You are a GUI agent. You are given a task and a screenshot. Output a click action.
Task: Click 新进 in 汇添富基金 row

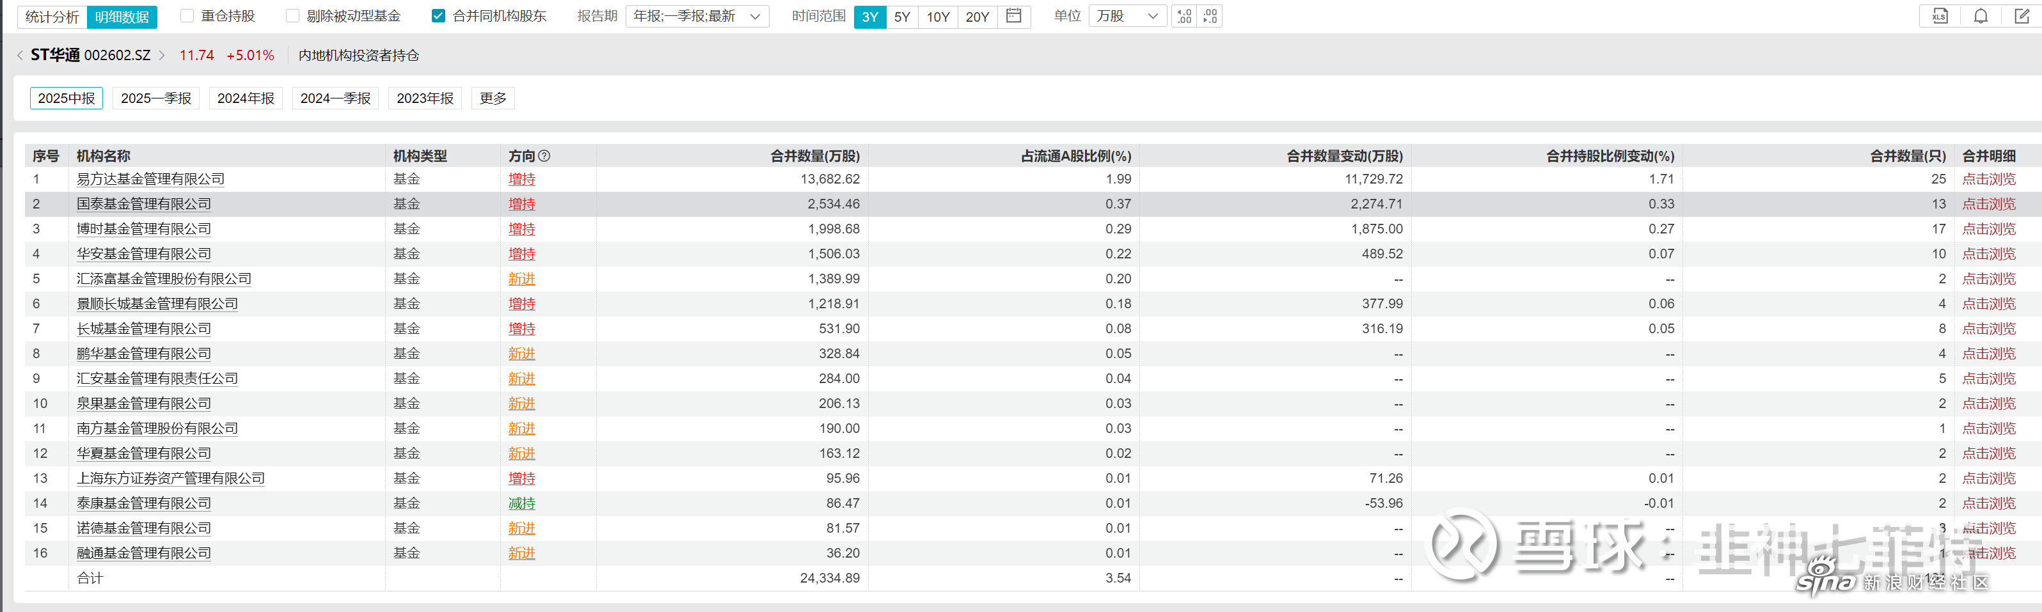coord(521,279)
